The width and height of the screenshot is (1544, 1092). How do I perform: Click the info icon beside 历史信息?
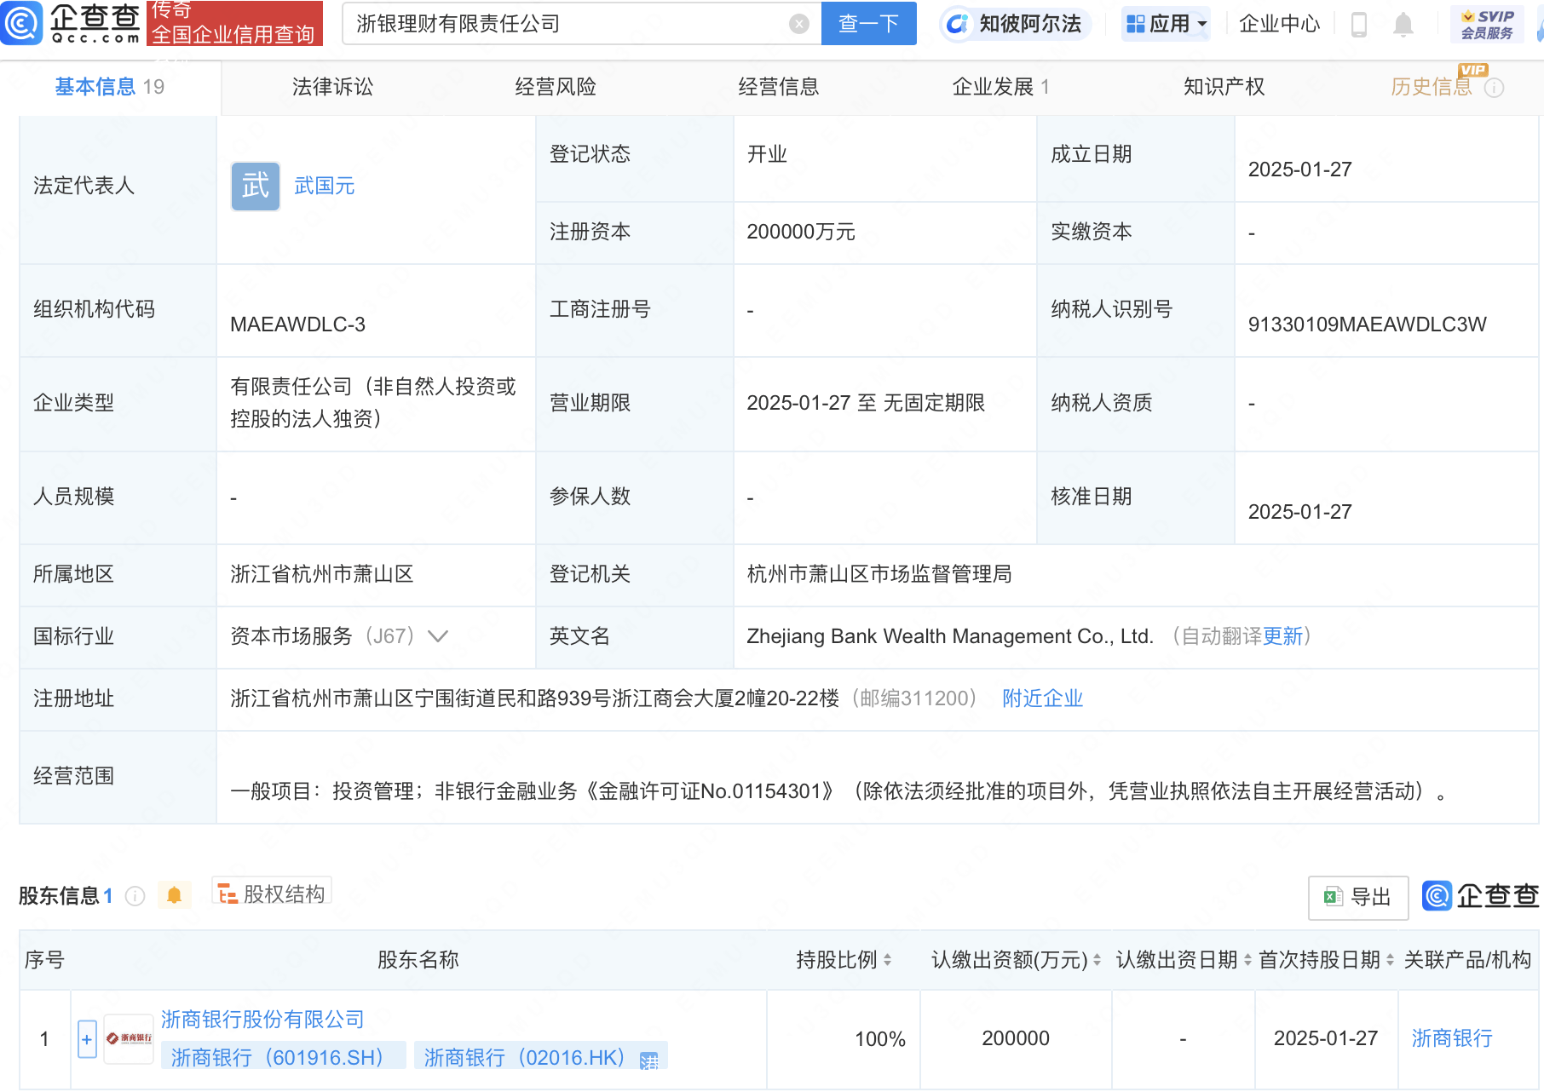(1494, 88)
